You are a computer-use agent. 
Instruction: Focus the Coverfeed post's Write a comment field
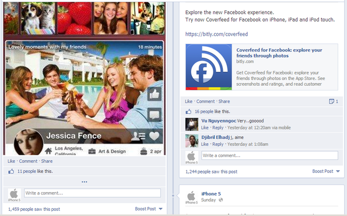269,155
